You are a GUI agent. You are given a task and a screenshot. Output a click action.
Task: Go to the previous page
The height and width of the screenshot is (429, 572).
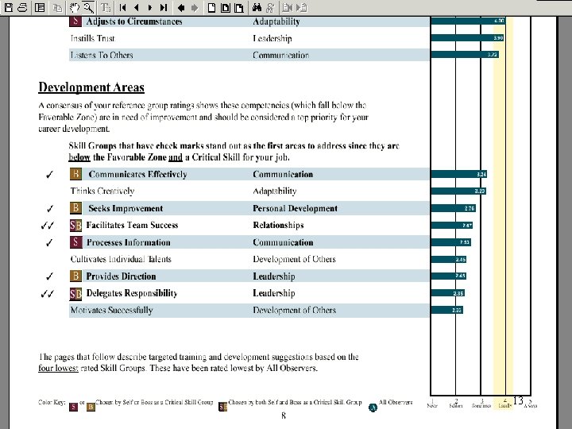pyautogui.click(x=137, y=7)
